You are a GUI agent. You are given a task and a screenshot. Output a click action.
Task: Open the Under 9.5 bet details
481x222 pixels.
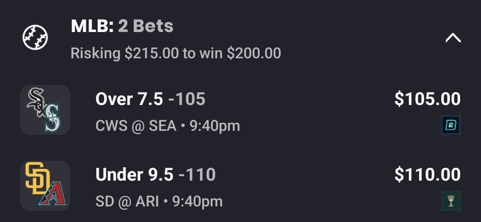pyautogui.click(x=134, y=175)
